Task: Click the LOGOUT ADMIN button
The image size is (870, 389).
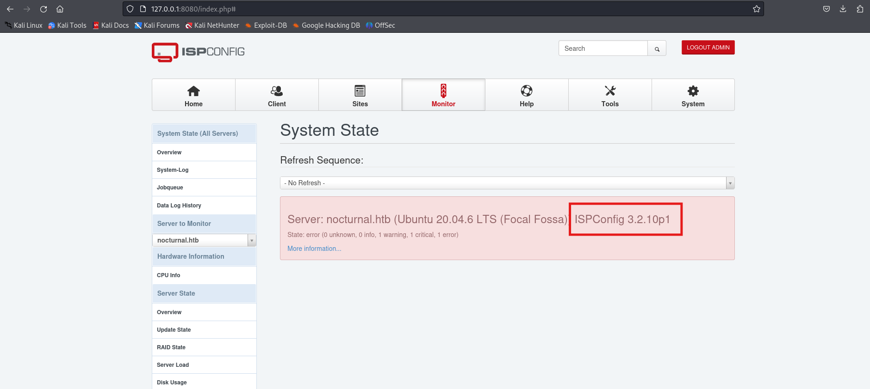Action: point(708,48)
